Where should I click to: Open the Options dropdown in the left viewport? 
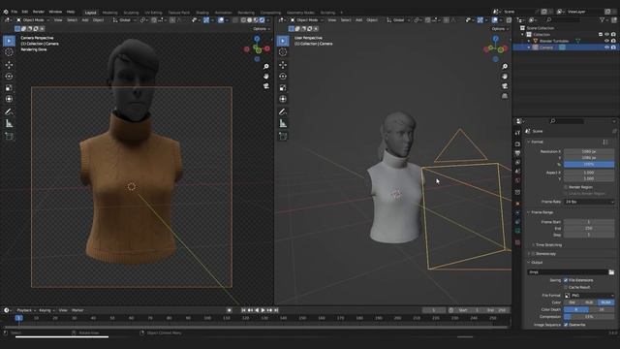pyautogui.click(x=262, y=29)
